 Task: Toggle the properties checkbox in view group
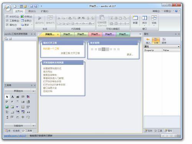click(7, 25)
